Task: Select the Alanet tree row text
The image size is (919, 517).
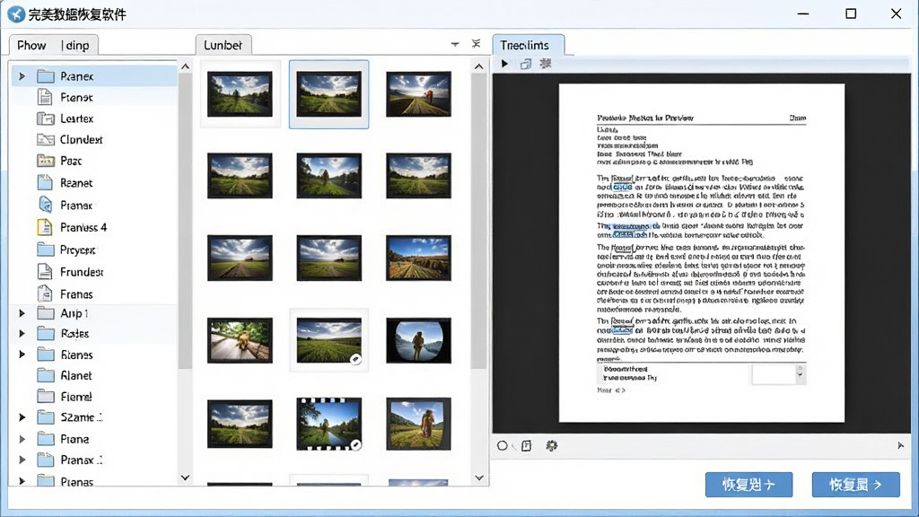Action: [x=76, y=375]
